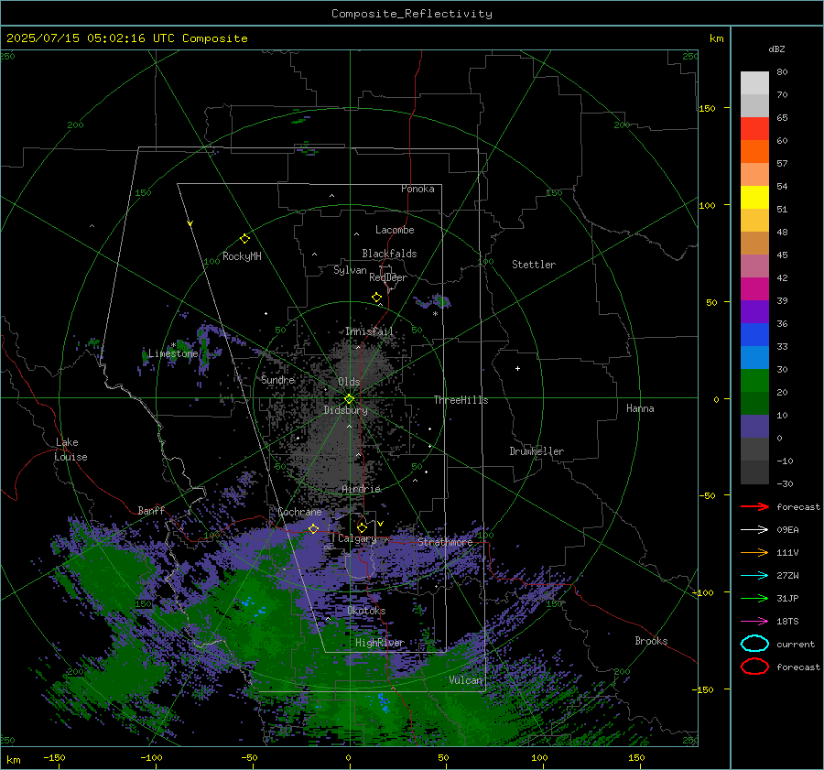Click the ThreeHills label
824x770 pixels.
(461, 400)
